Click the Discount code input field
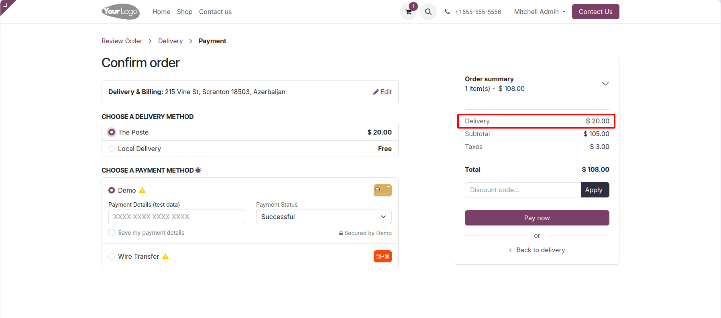 (x=523, y=190)
